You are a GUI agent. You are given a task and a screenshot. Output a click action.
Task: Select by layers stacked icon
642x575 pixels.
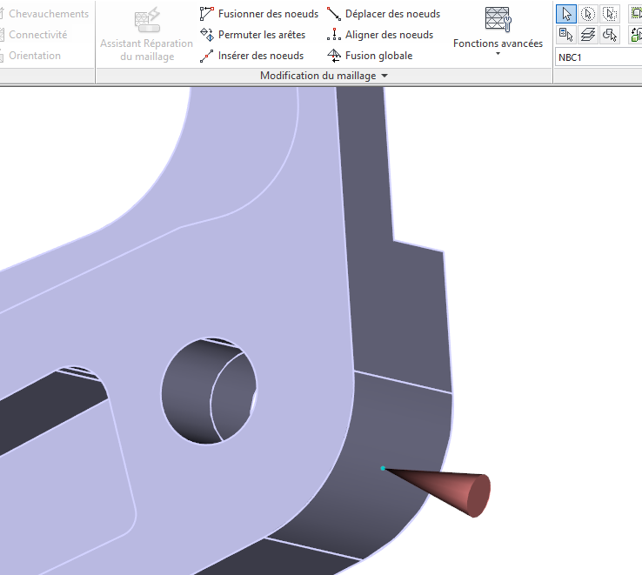588,35
